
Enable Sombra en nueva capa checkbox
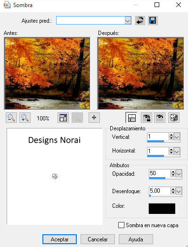(x=121, y=225)
